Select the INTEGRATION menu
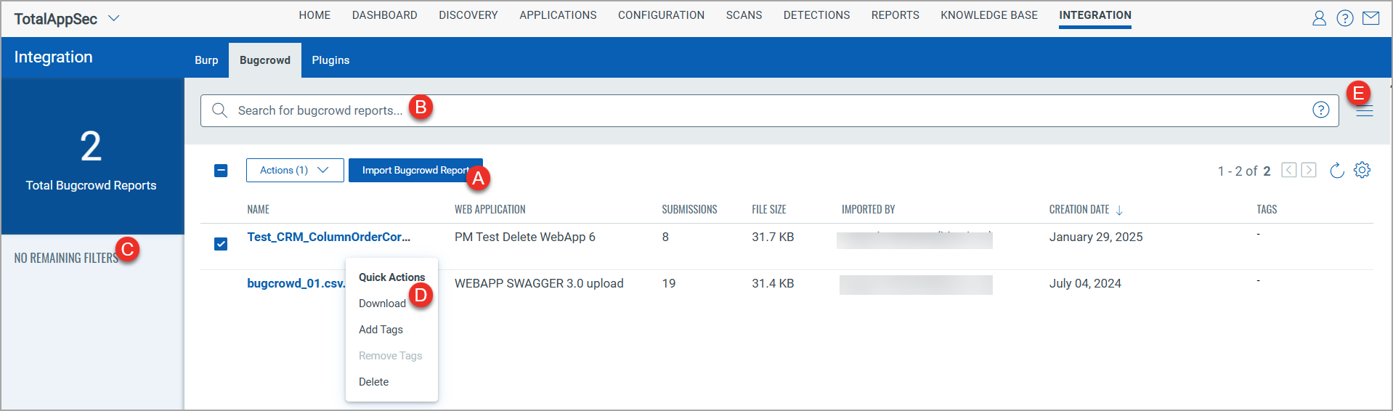Image resolution: width=1393 pixels, height=411 pixels. [x=1095, y=15]
